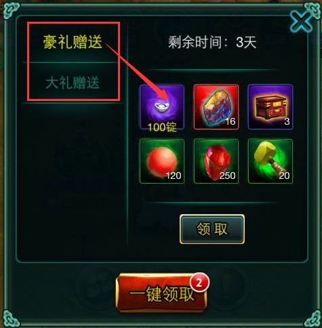Click the quantity 16 on the crystal ore

point(230,121)
